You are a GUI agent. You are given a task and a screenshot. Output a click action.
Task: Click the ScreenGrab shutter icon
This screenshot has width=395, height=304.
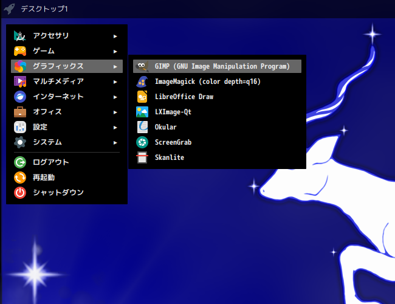point(142,142)
